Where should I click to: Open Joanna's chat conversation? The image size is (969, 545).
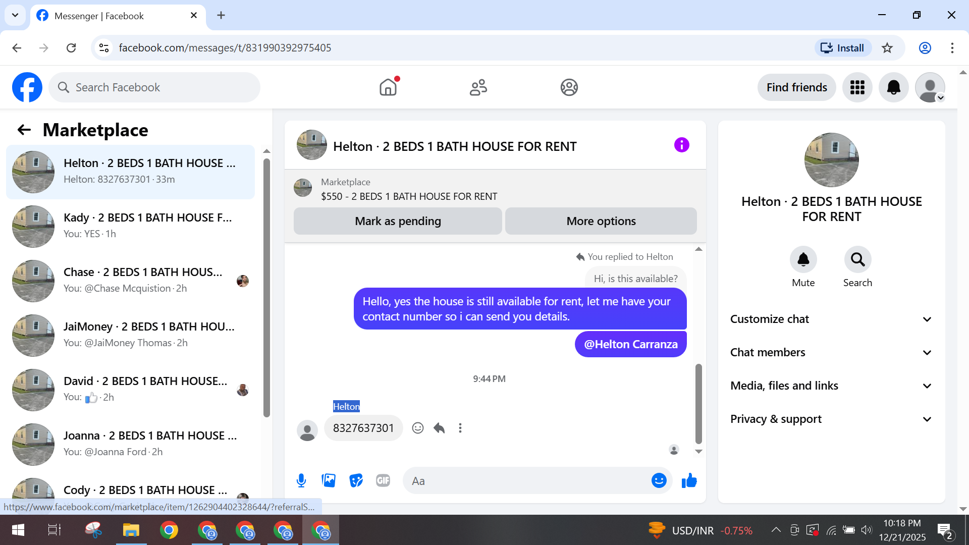click(130, 444)
